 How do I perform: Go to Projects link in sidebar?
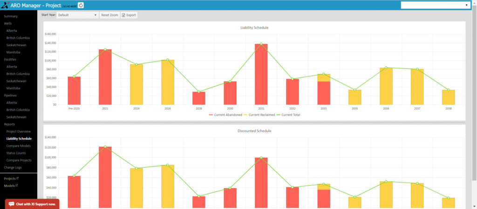tap(9, 179)
